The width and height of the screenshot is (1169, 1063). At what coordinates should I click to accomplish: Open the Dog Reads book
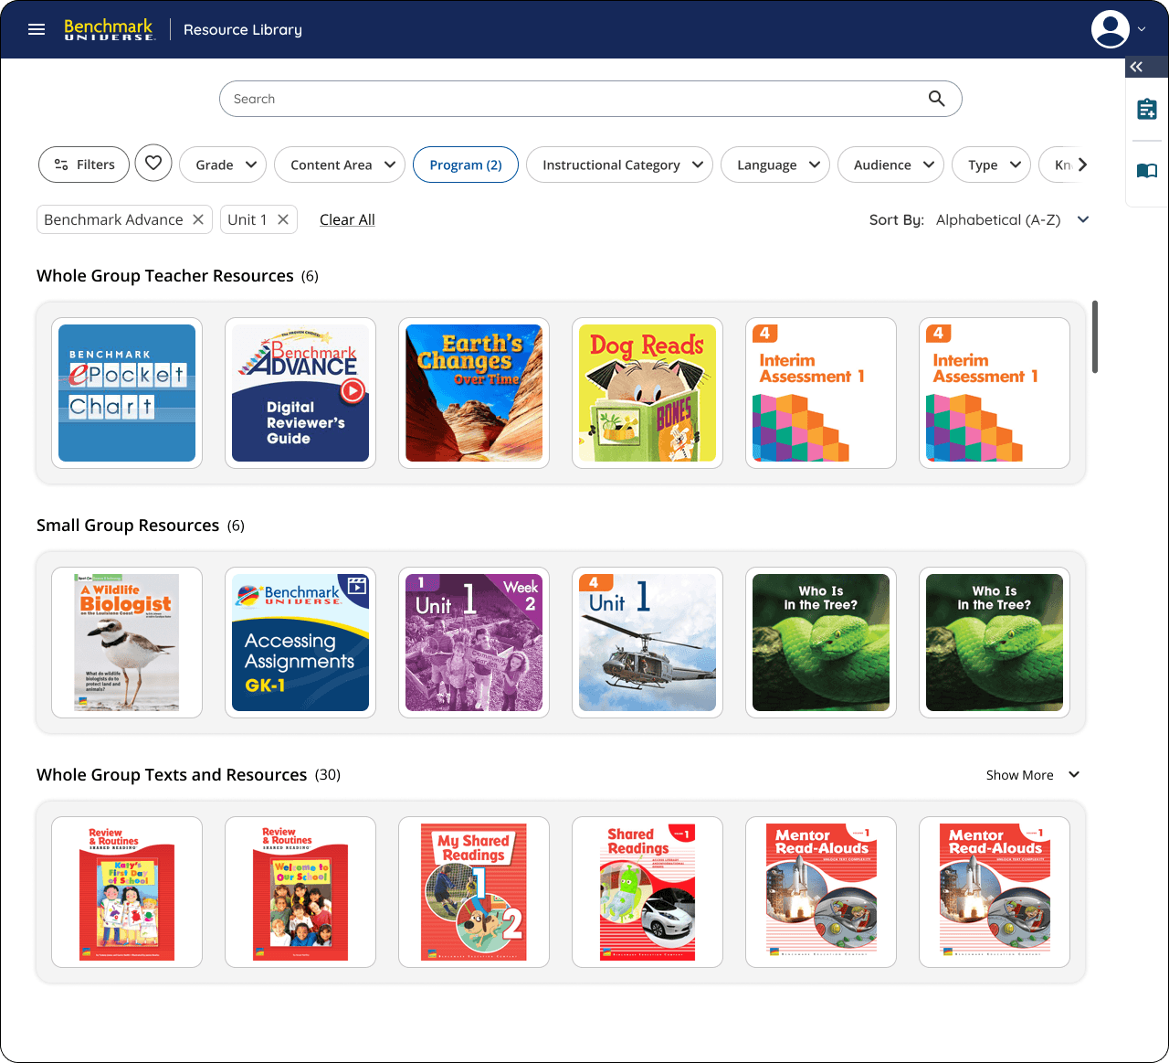point(648,393)
